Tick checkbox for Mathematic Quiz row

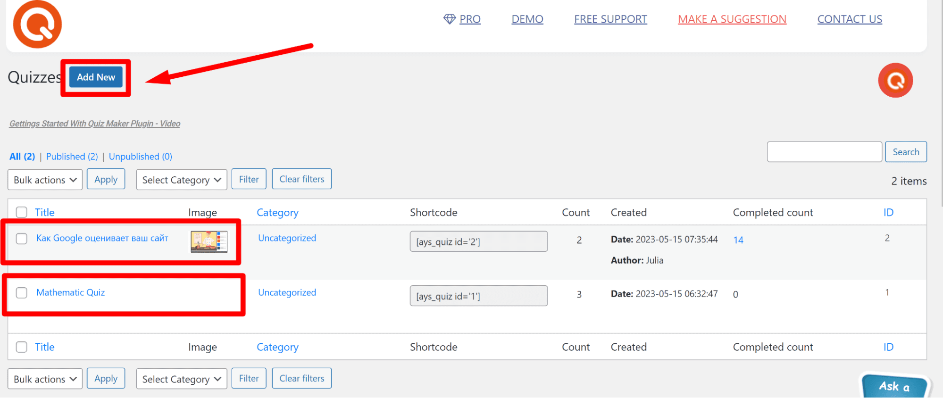tap(22, 293)
